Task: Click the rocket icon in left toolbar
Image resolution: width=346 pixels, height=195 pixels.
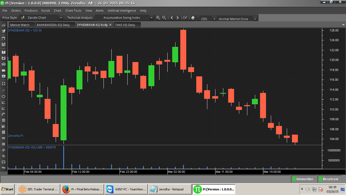Action: point(4,31)
